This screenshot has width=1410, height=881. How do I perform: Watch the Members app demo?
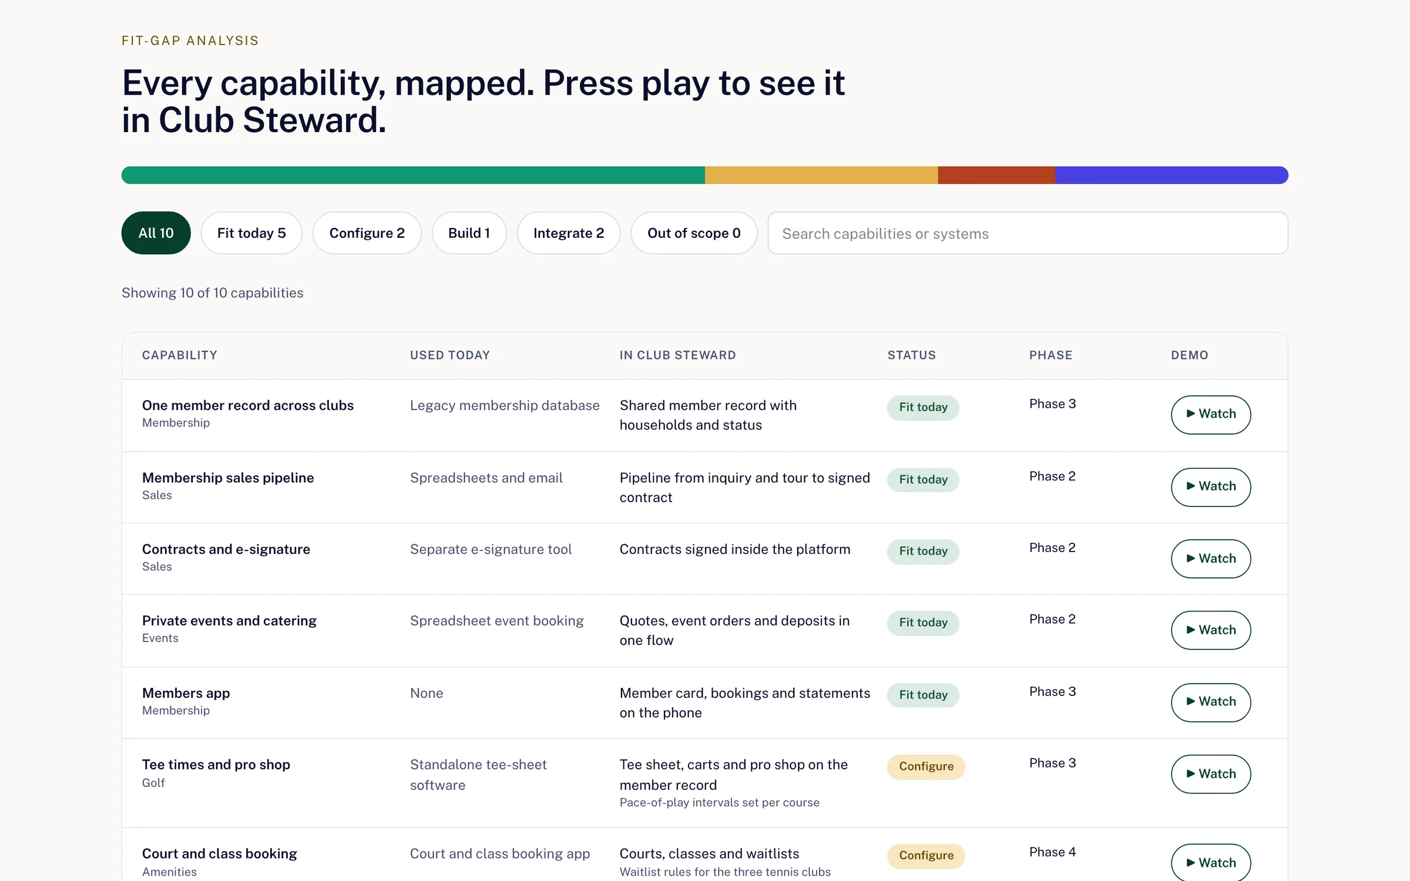(1211, 702)
